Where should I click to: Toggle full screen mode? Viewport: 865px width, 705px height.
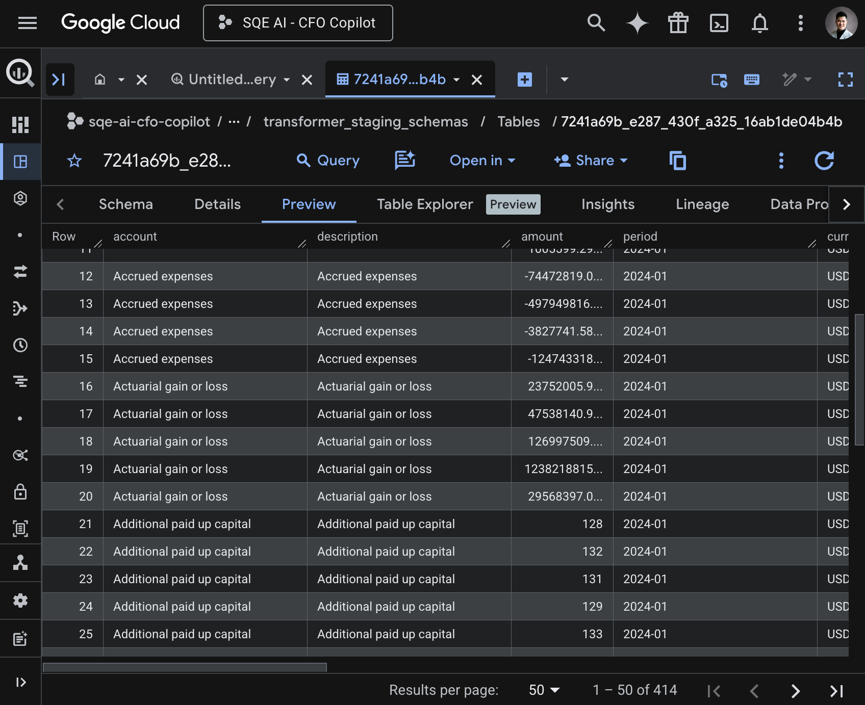tap(845, 80)
